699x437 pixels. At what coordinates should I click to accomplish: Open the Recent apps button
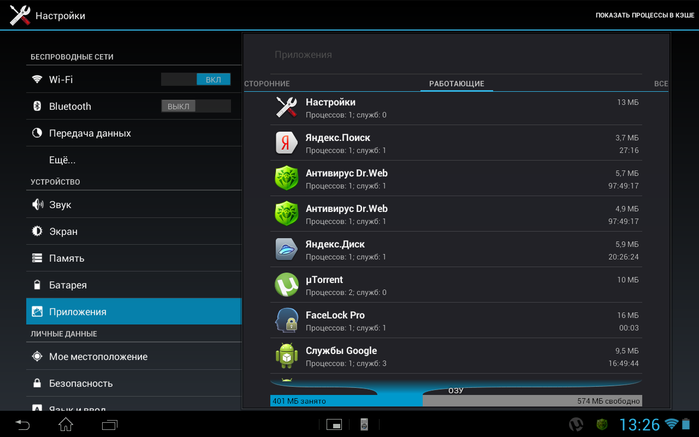tap(110, 424)
